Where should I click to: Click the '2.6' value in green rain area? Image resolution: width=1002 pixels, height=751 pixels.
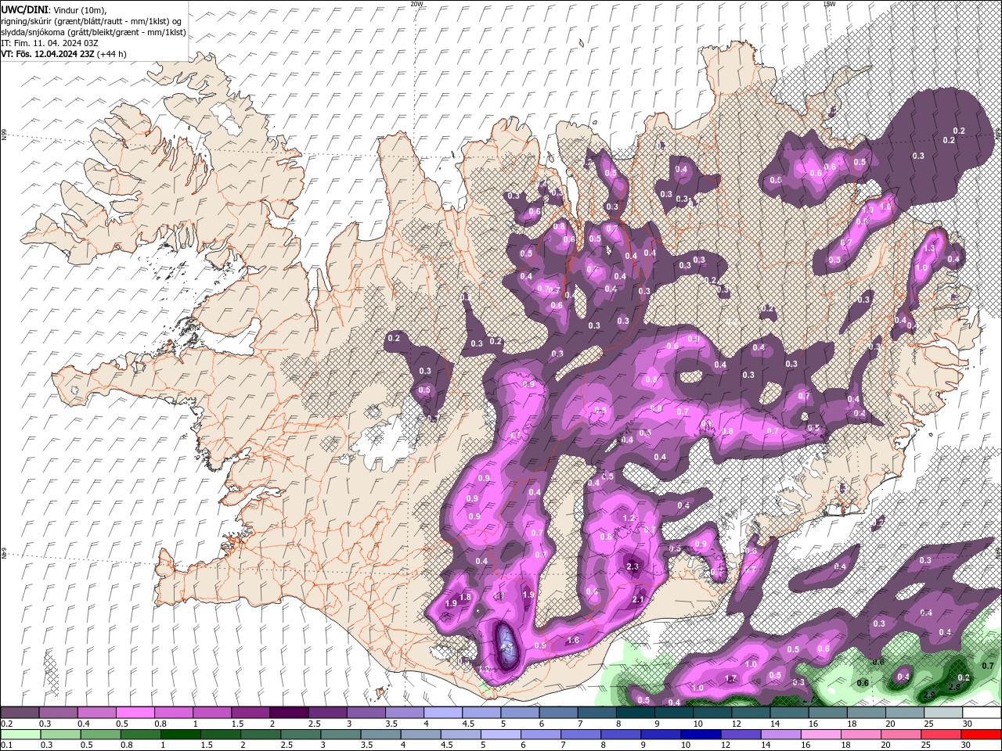(x=954, y=687)
